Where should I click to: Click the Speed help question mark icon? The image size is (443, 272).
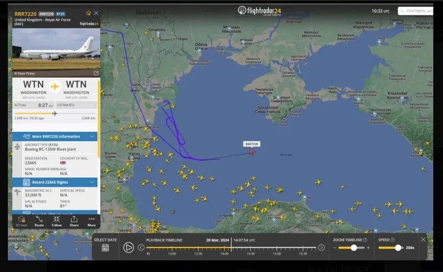pos(393,240)
